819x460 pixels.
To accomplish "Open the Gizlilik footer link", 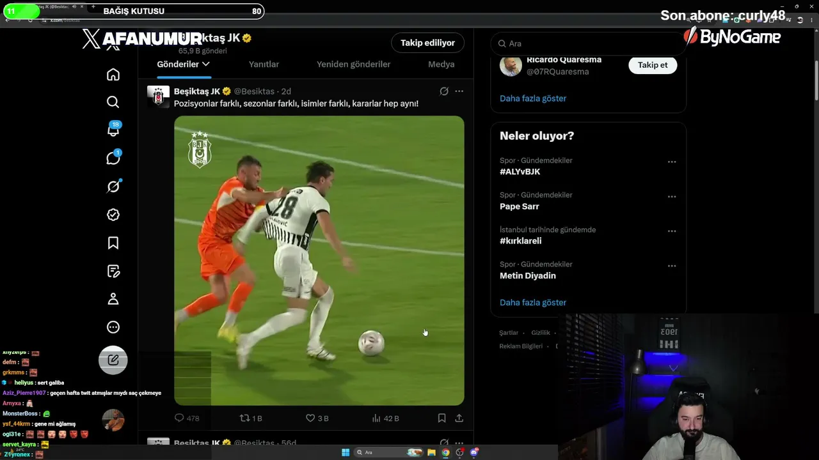I will click(x=541, y=333).
